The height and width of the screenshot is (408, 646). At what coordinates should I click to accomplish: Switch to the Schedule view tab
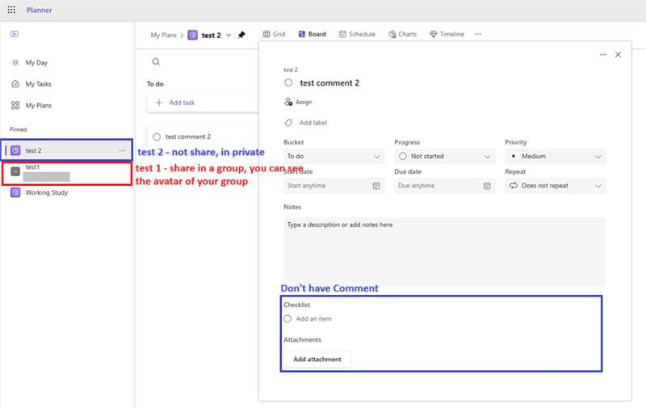[357, 34]
